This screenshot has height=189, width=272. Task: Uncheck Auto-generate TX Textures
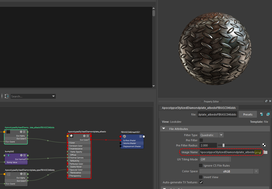pos(201,182)
